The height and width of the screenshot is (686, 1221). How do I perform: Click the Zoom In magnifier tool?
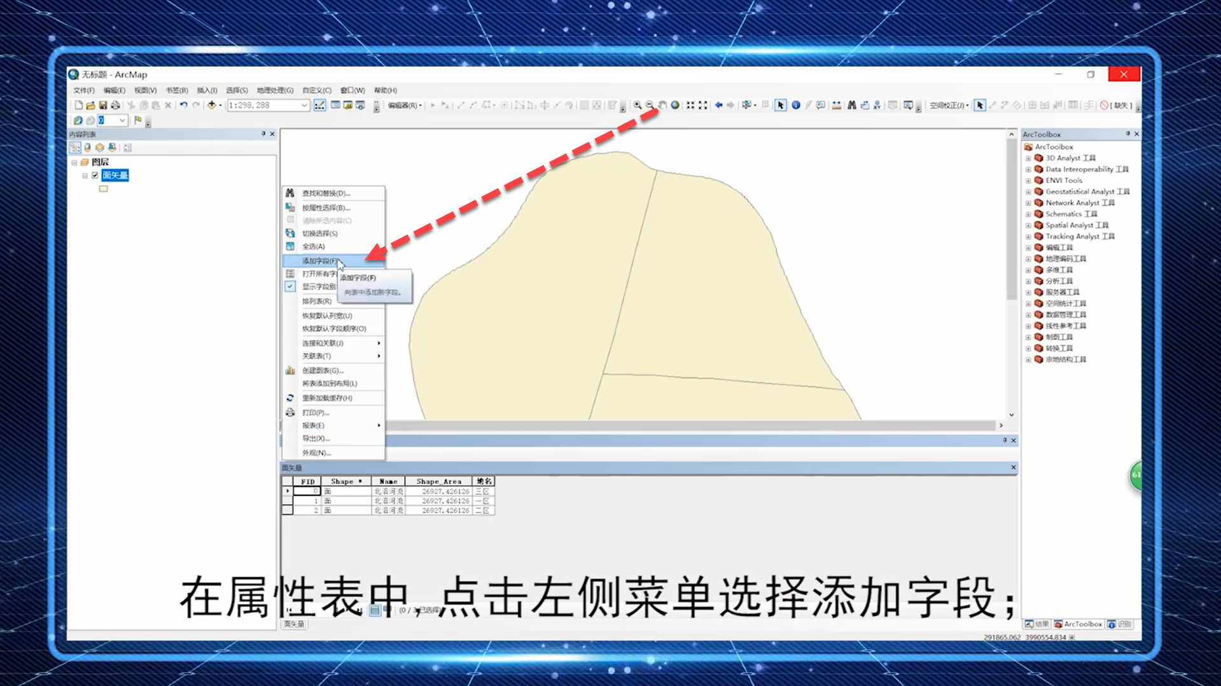coord(637,106)
